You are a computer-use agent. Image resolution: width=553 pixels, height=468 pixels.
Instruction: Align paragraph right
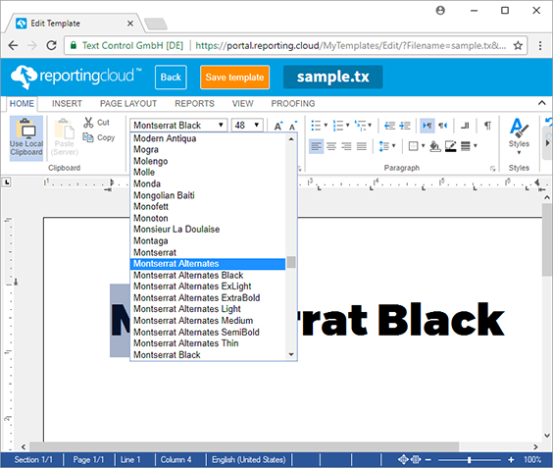[347, 146]
